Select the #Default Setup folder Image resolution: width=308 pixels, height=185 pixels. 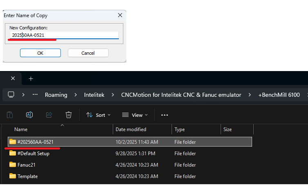tap(33, 154)
